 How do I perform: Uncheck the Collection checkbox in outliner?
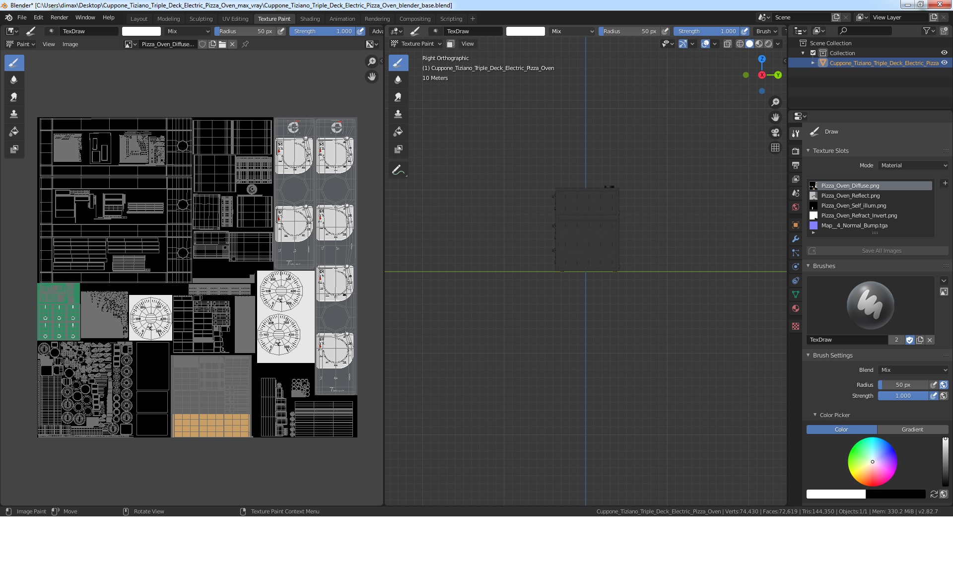pos(813,53)
